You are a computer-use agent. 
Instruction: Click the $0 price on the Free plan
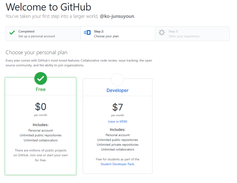(x=41, y=107)
